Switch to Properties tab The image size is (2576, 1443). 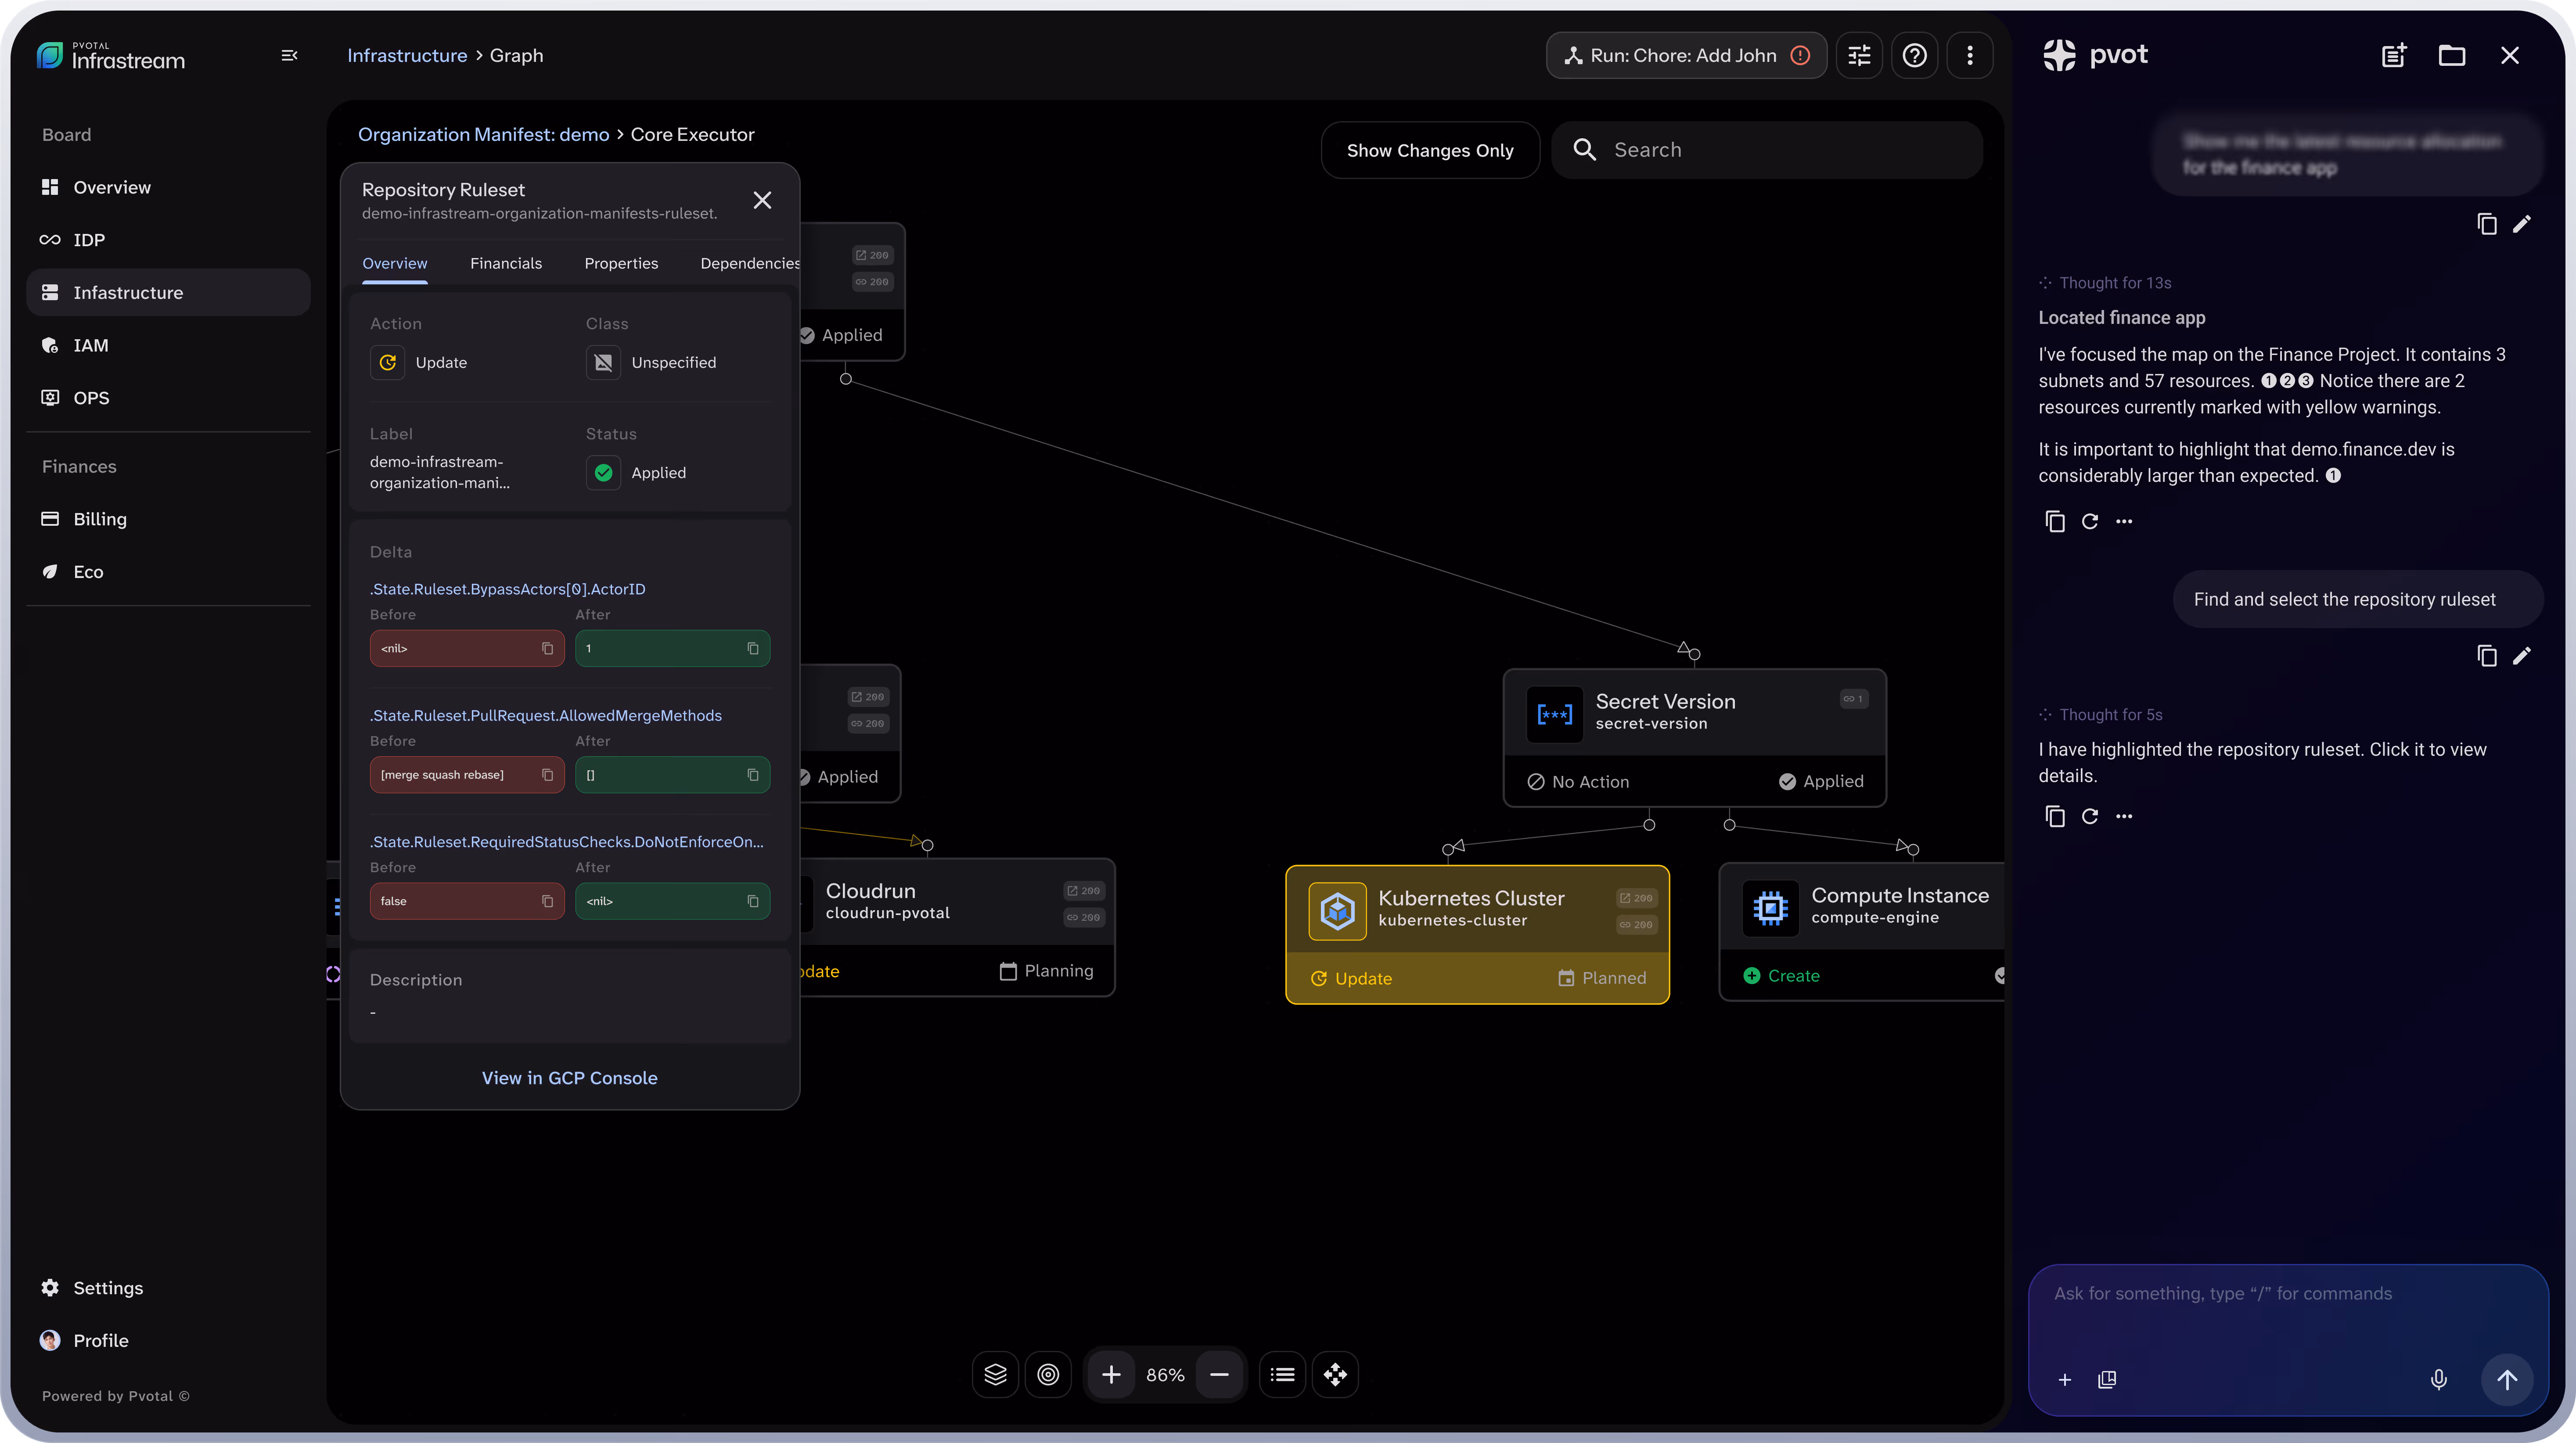click(621, 264)
